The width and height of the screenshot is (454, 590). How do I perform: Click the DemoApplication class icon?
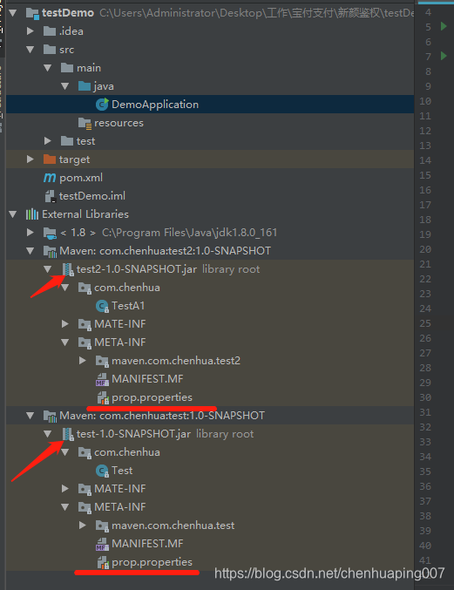102,105
